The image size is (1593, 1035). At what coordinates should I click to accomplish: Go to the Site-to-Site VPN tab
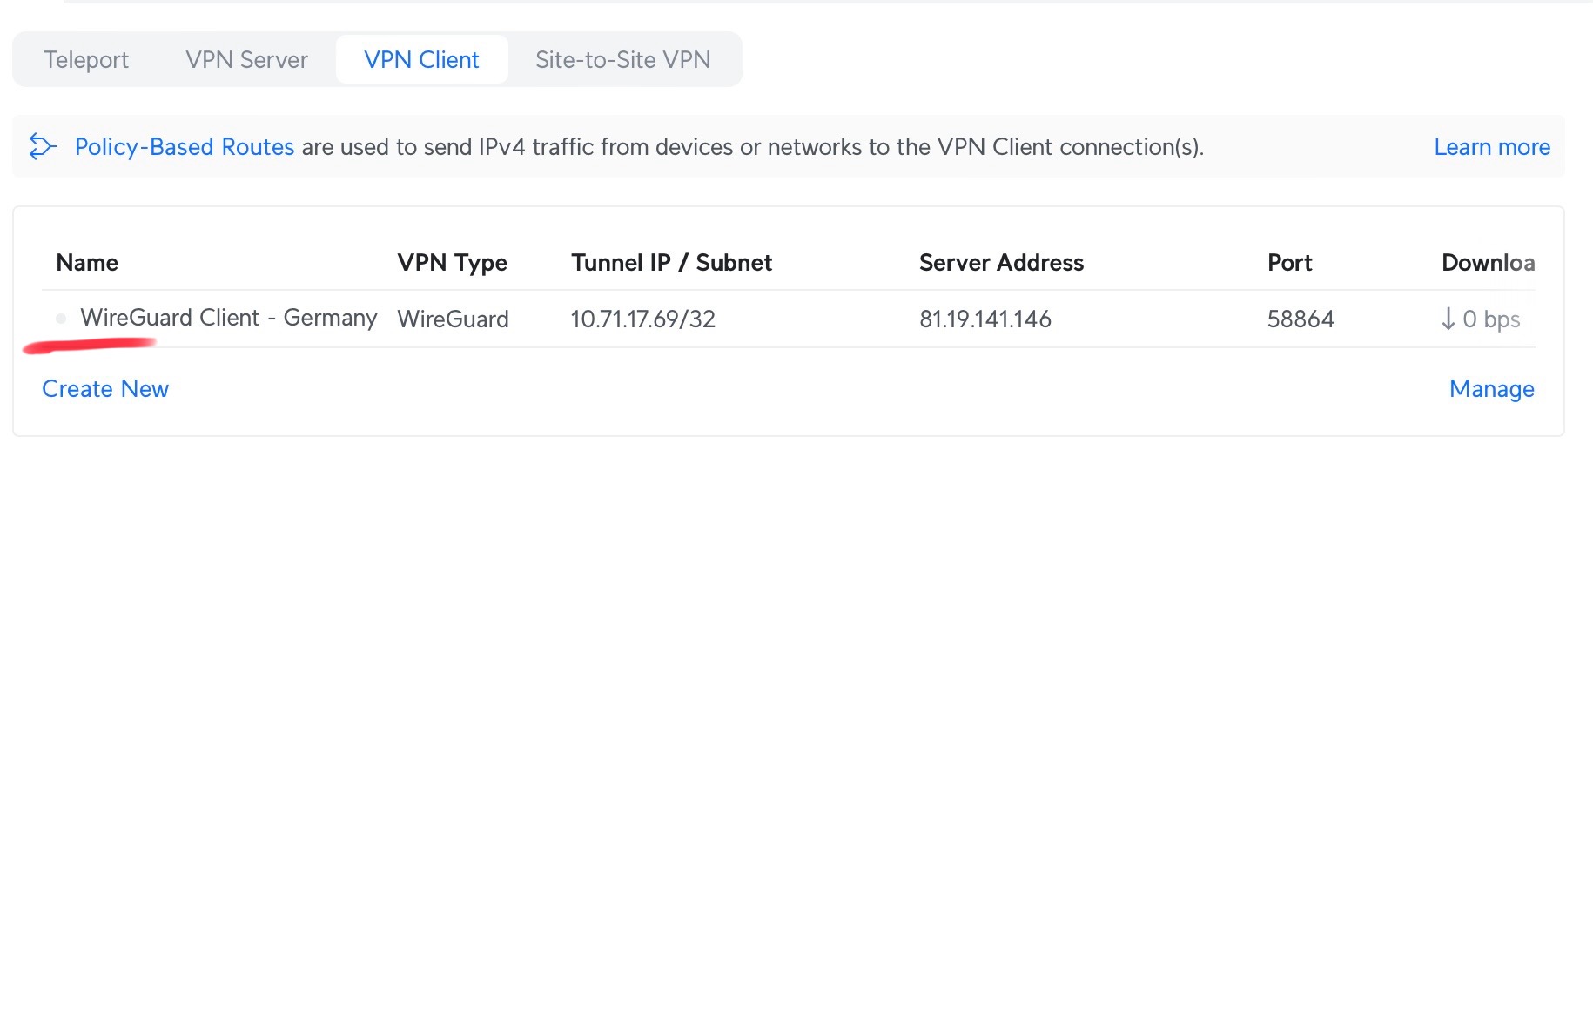[622, 60]
